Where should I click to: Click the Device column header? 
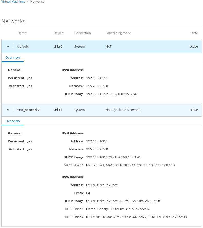58,33
